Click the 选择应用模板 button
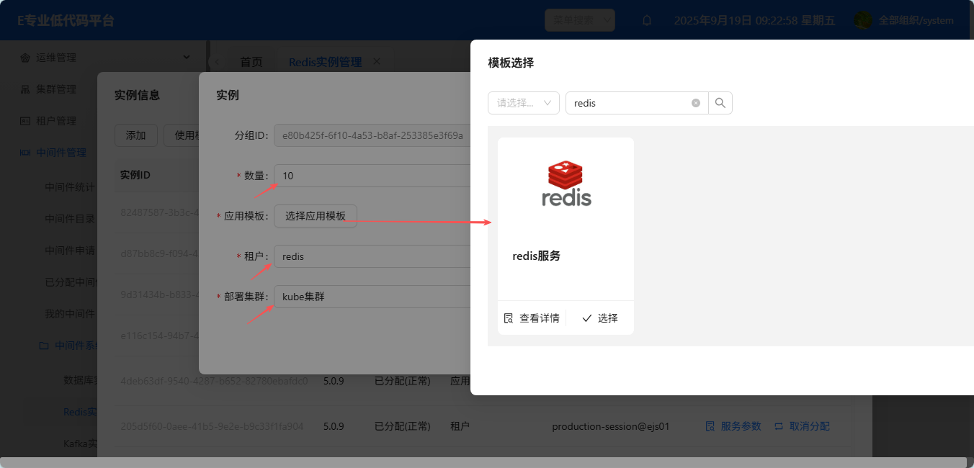Screen dimensions: 974x468 315,216
